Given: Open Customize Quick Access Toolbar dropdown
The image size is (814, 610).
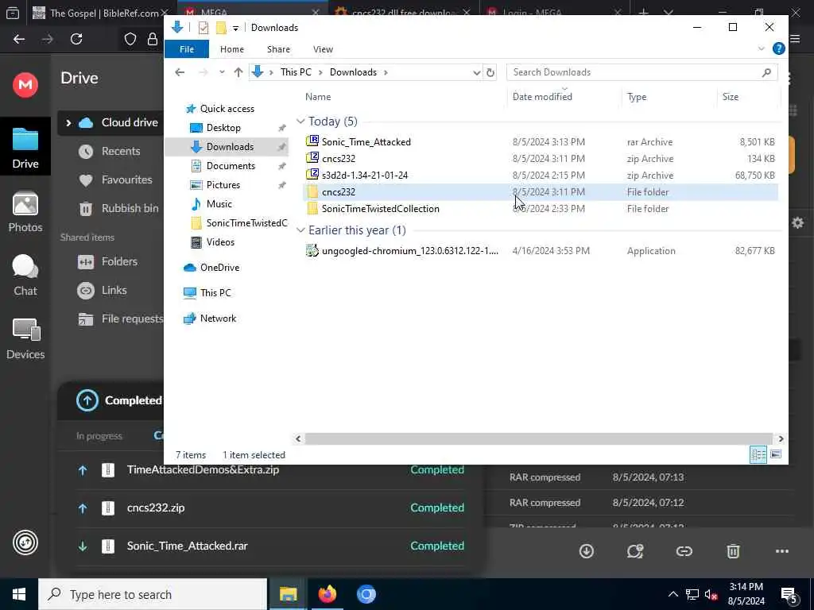Looking at the screenshot, I should coord(235,28).
